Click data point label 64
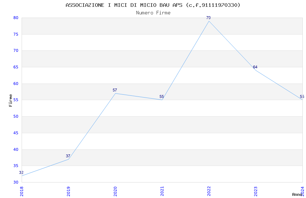 point(255,67)
